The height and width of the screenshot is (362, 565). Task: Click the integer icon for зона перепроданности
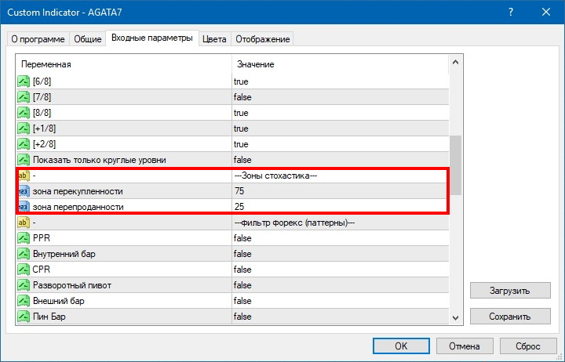coord(24,207)
